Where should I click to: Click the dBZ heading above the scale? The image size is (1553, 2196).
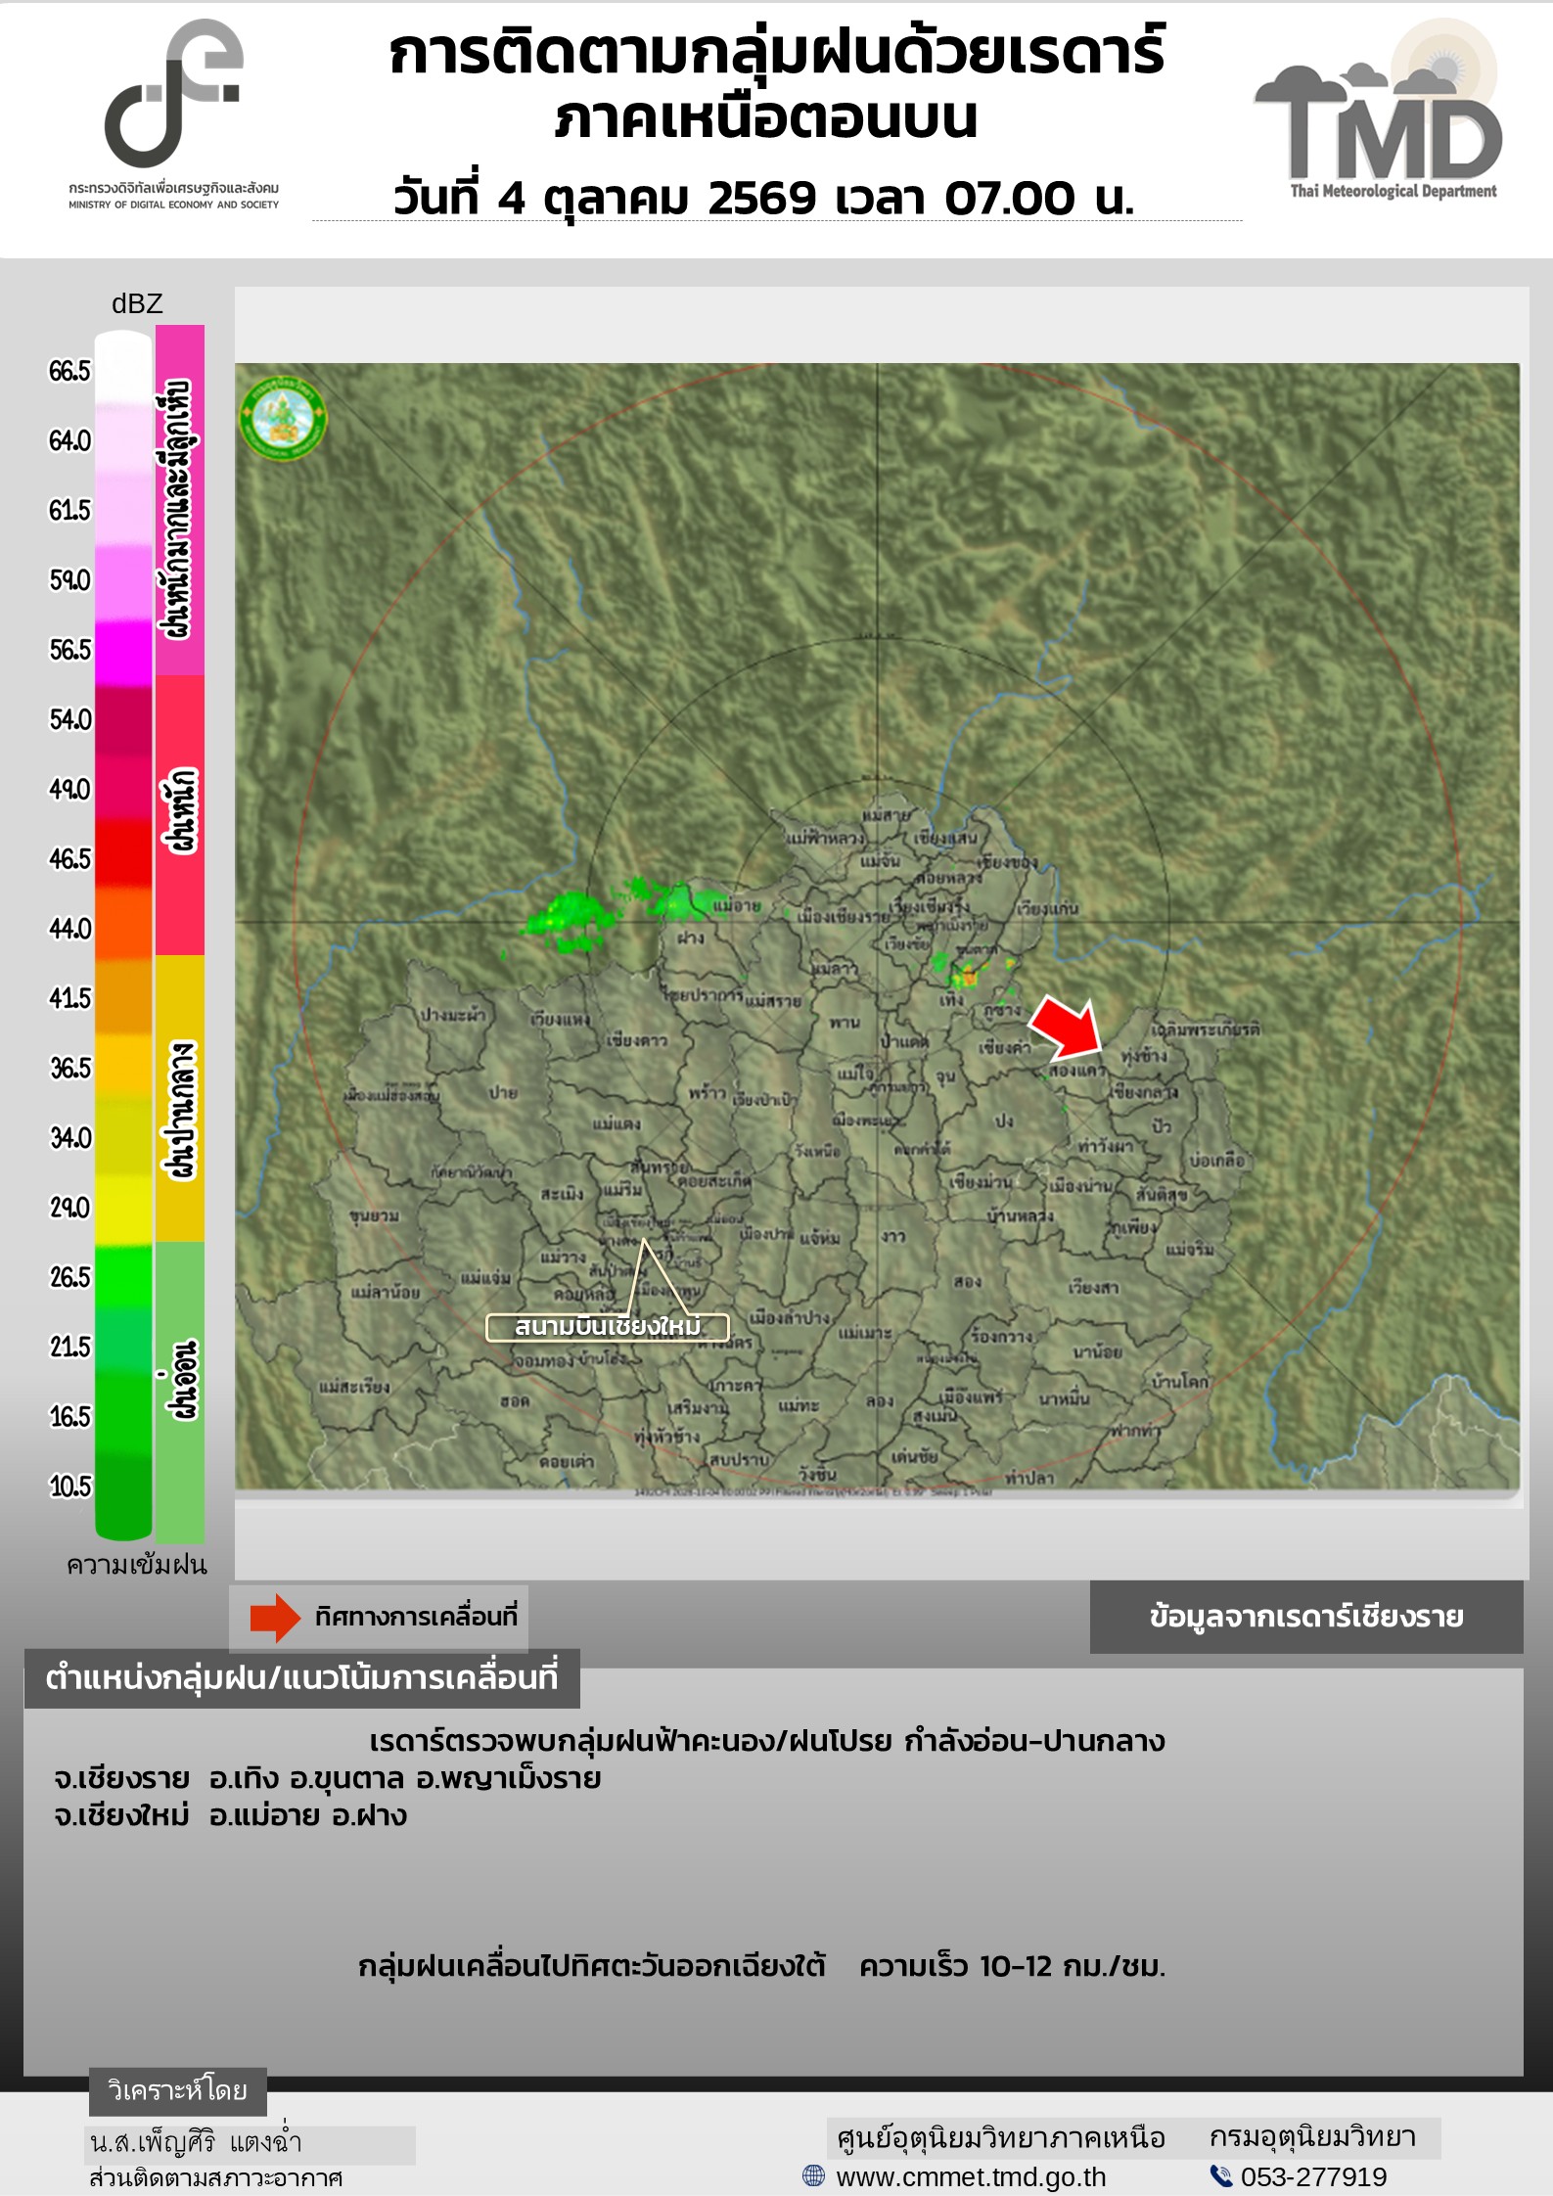(x=137, y=303)
